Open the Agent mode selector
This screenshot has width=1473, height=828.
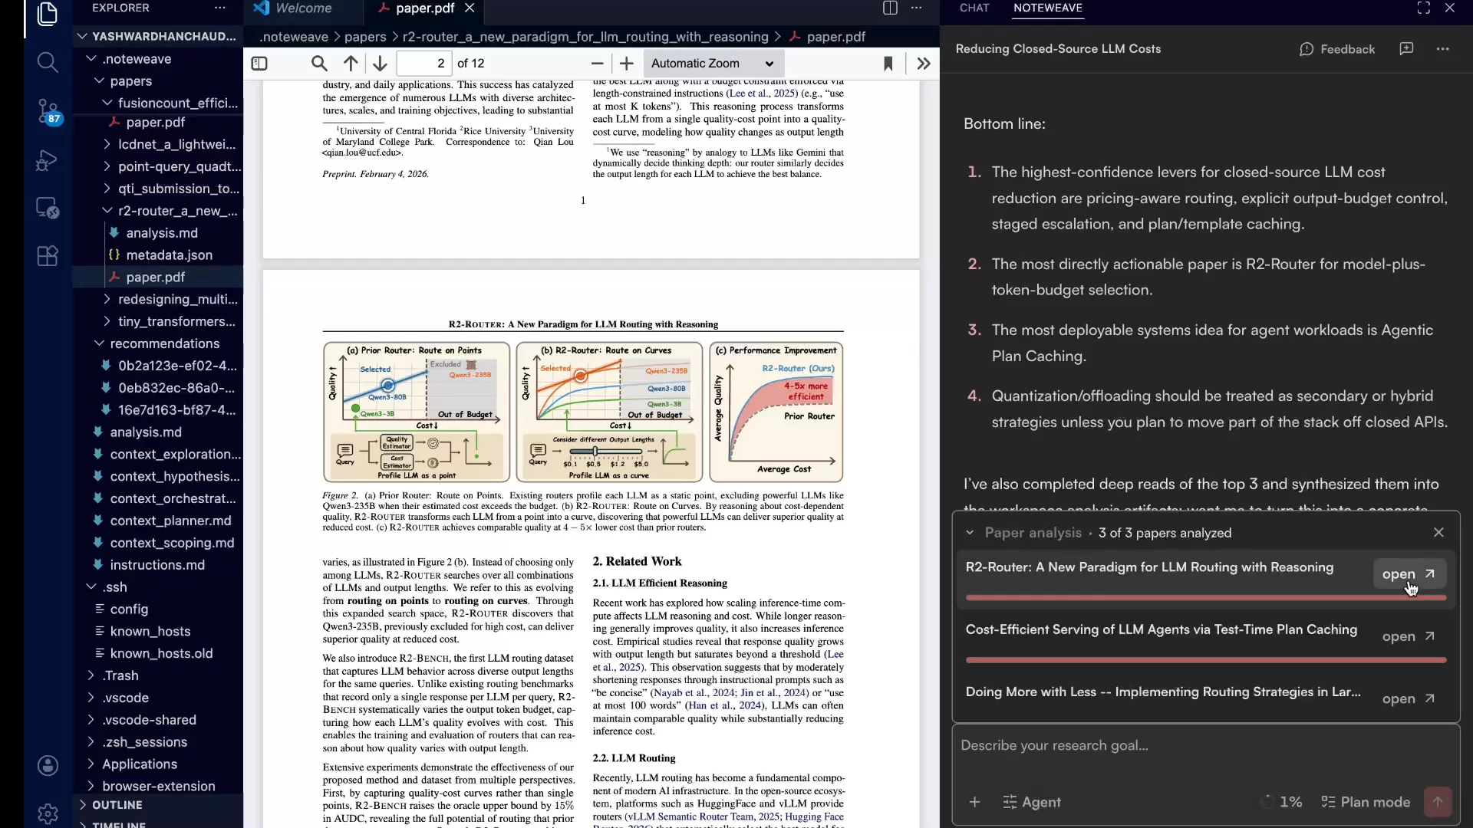(1032, 802)
